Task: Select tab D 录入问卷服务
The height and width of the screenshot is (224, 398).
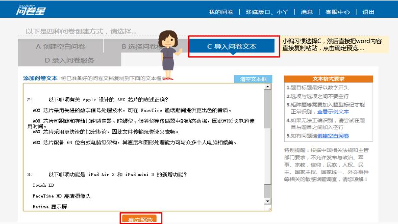Action: [69, 60]
